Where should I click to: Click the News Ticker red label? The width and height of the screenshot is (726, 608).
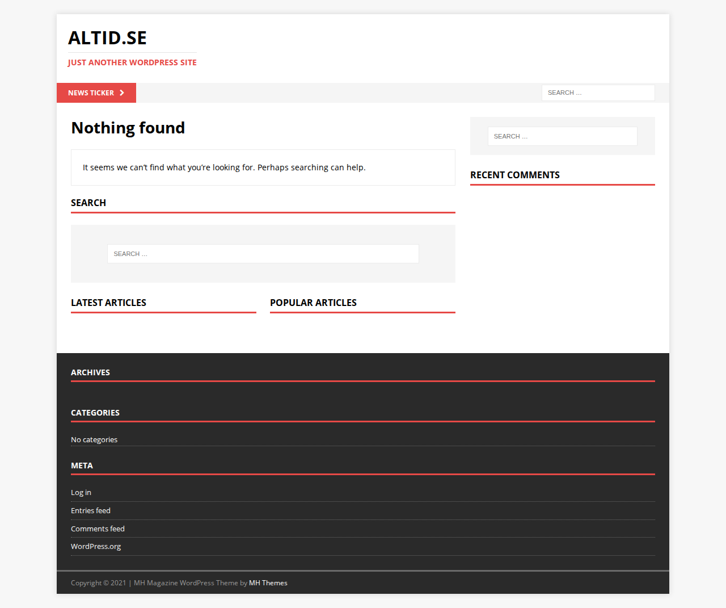96,93
